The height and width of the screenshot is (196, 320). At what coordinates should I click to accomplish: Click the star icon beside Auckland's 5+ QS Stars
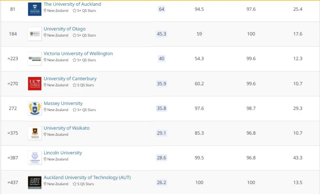(x=75, y=11)
